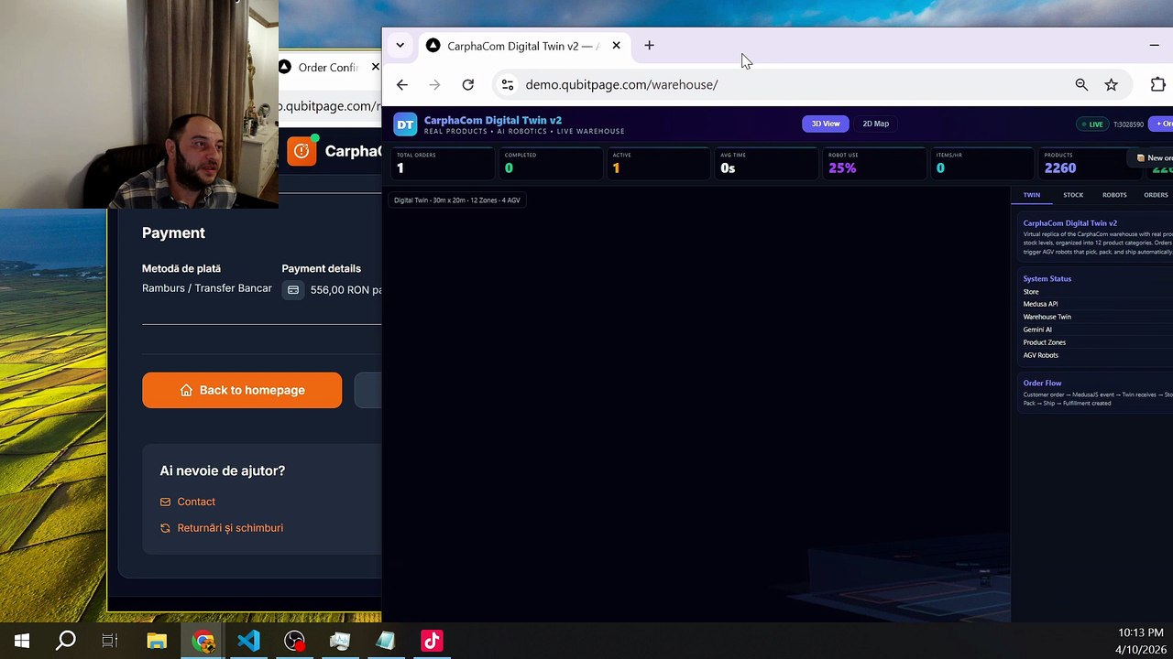The image size is (1173, 659).
Task: Click the Active orders value
Action: pyautogui.click(x=616, y=168)
